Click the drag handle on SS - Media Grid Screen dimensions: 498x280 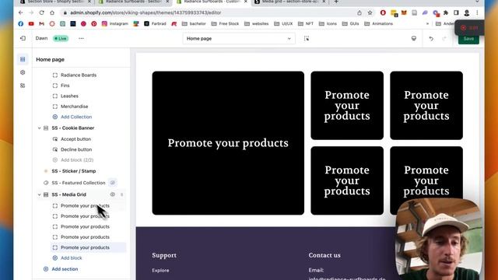point(122,194)
